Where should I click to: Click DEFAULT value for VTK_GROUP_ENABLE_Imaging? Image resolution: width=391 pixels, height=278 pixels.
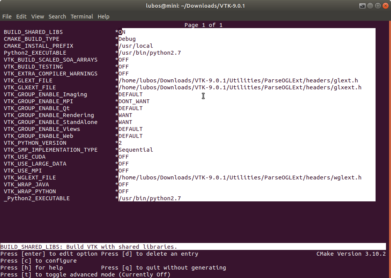(x=131, y=94)
